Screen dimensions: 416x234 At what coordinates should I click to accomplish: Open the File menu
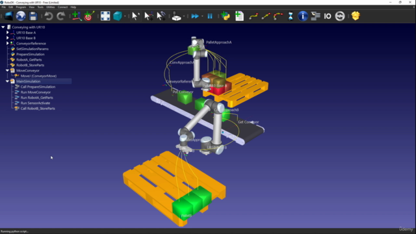pos(4,7)
